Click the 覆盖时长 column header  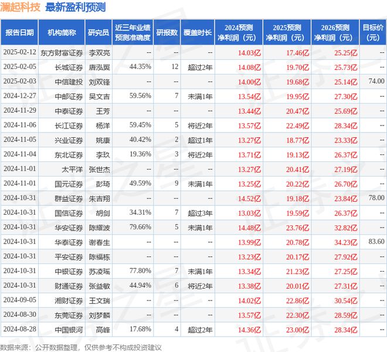click(x=198, y=32)
